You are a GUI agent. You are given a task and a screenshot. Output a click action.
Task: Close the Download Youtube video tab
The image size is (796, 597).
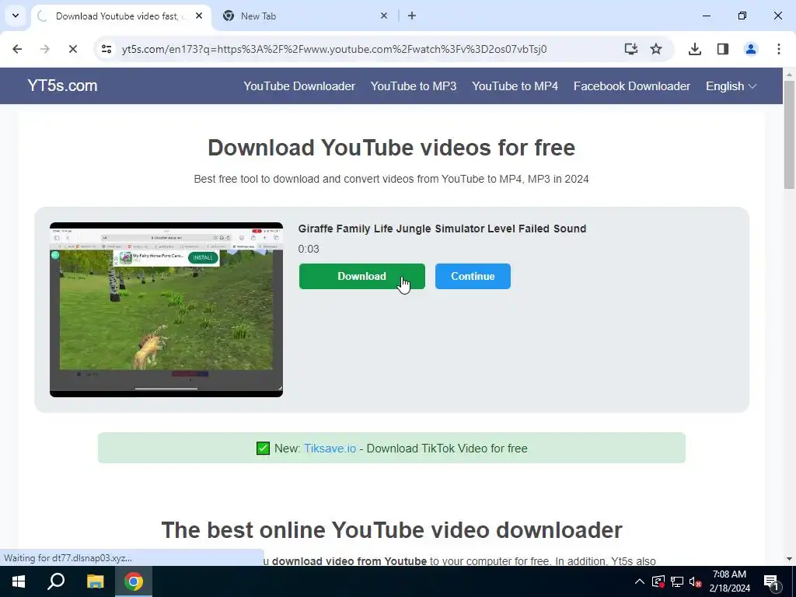click(199, 16)
